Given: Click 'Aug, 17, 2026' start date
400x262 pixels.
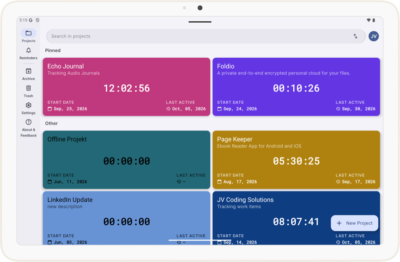Looking at the screenshot, I should (x=240, y=182).
